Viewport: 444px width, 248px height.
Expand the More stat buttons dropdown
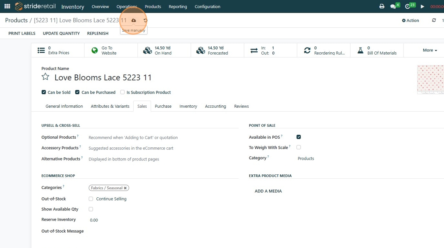click(430, 50)
